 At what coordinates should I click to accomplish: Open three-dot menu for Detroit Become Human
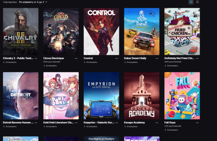point(36,123)
